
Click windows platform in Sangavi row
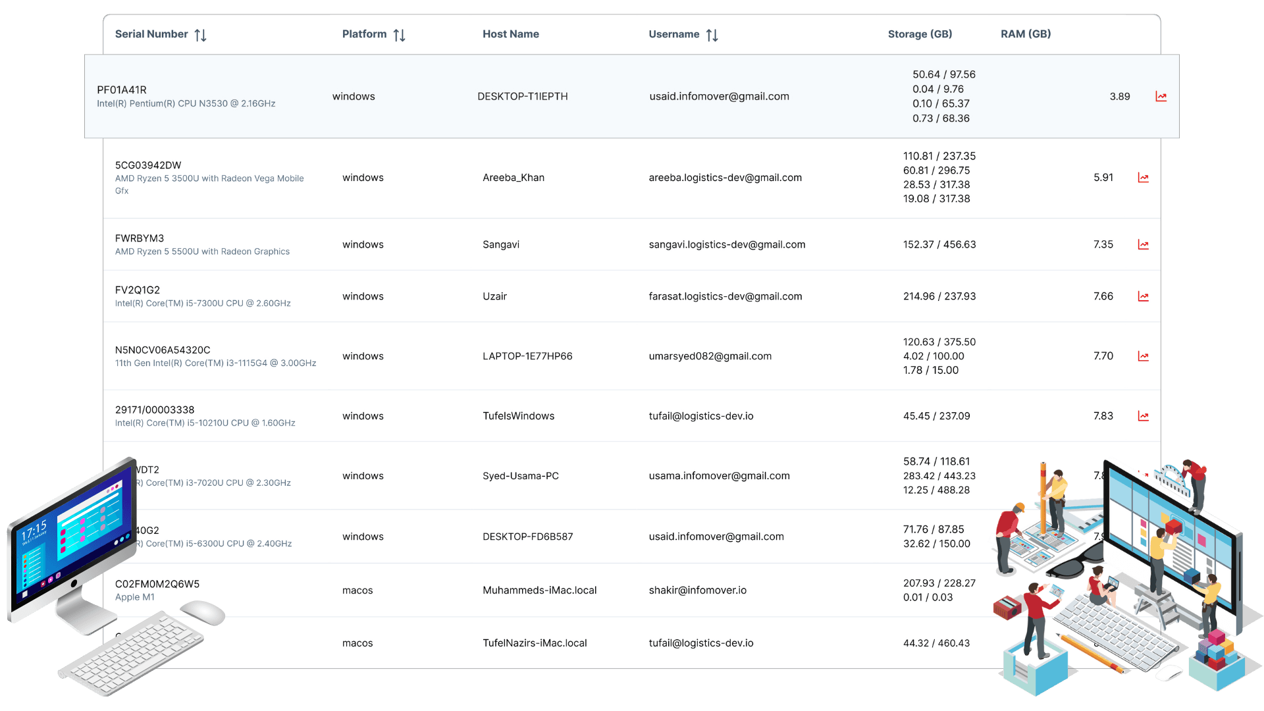pos(363,245)
